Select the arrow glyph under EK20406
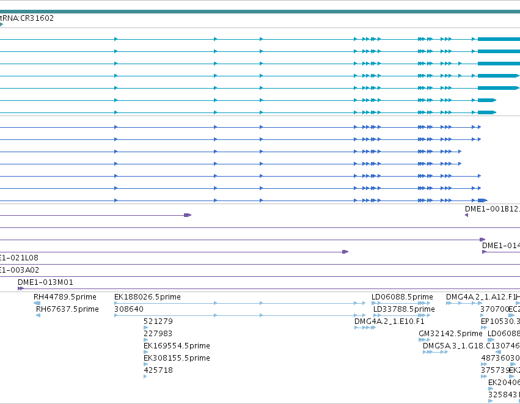 pyautogui.click(x=491, y=389)
